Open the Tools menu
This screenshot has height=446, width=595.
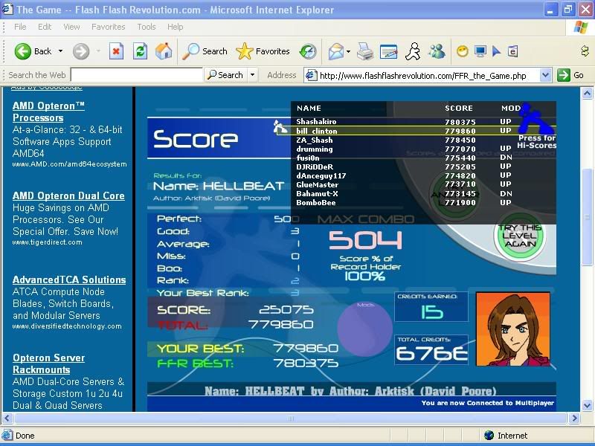point(147,27)
